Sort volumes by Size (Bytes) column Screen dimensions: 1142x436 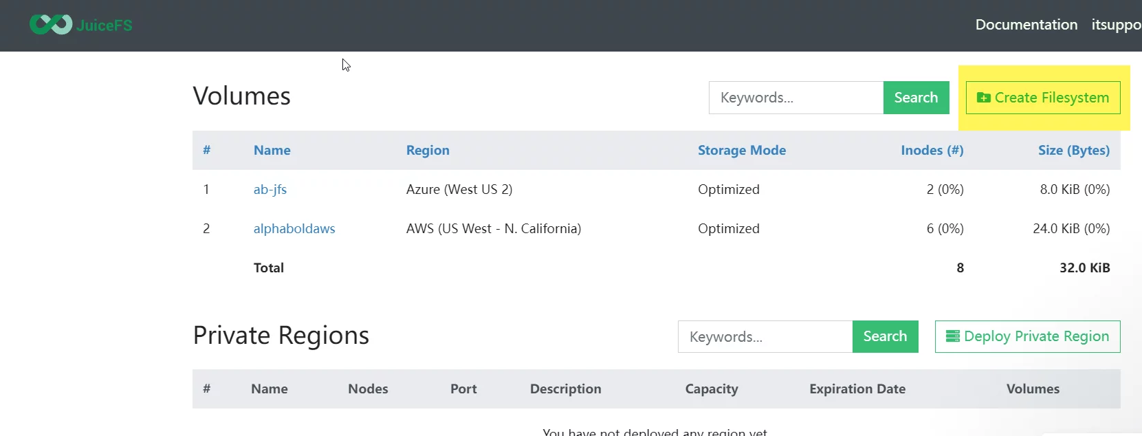(1073, 150)
